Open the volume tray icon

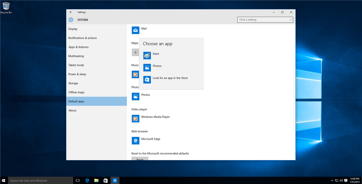pos(341,180)
